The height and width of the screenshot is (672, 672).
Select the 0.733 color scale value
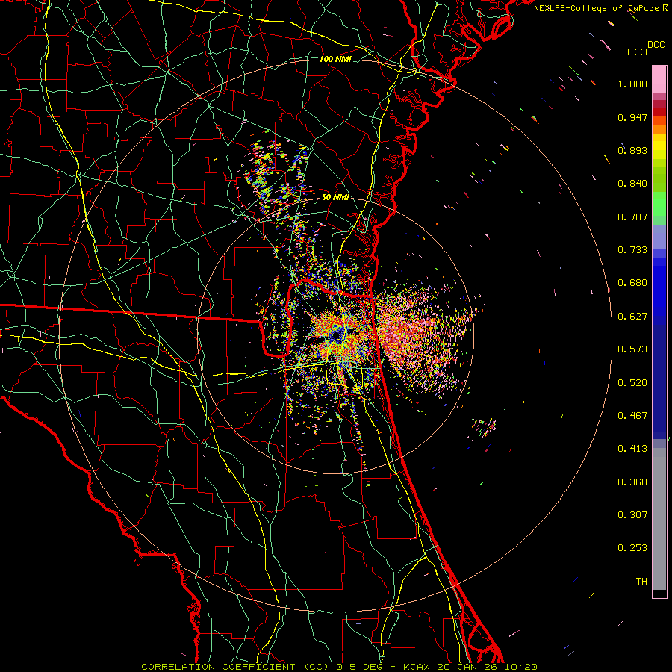tap(632, 250)
